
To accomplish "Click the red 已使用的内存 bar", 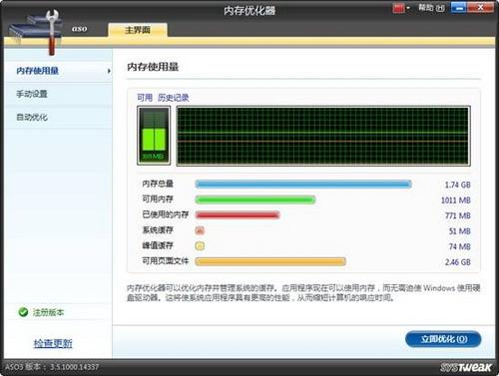I will coord(238,215).
